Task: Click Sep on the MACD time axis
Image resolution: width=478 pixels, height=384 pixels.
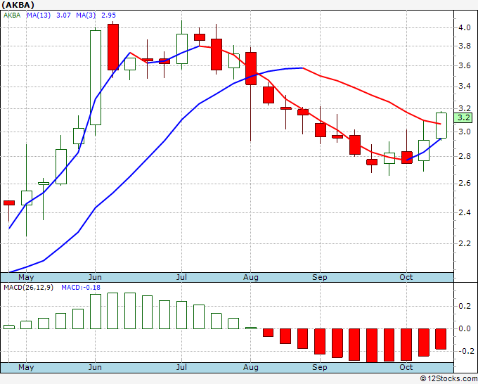Action: click(x=319, y=367)
